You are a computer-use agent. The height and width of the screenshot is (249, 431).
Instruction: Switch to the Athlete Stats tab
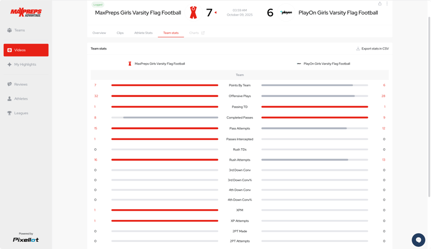pos(143,33)
